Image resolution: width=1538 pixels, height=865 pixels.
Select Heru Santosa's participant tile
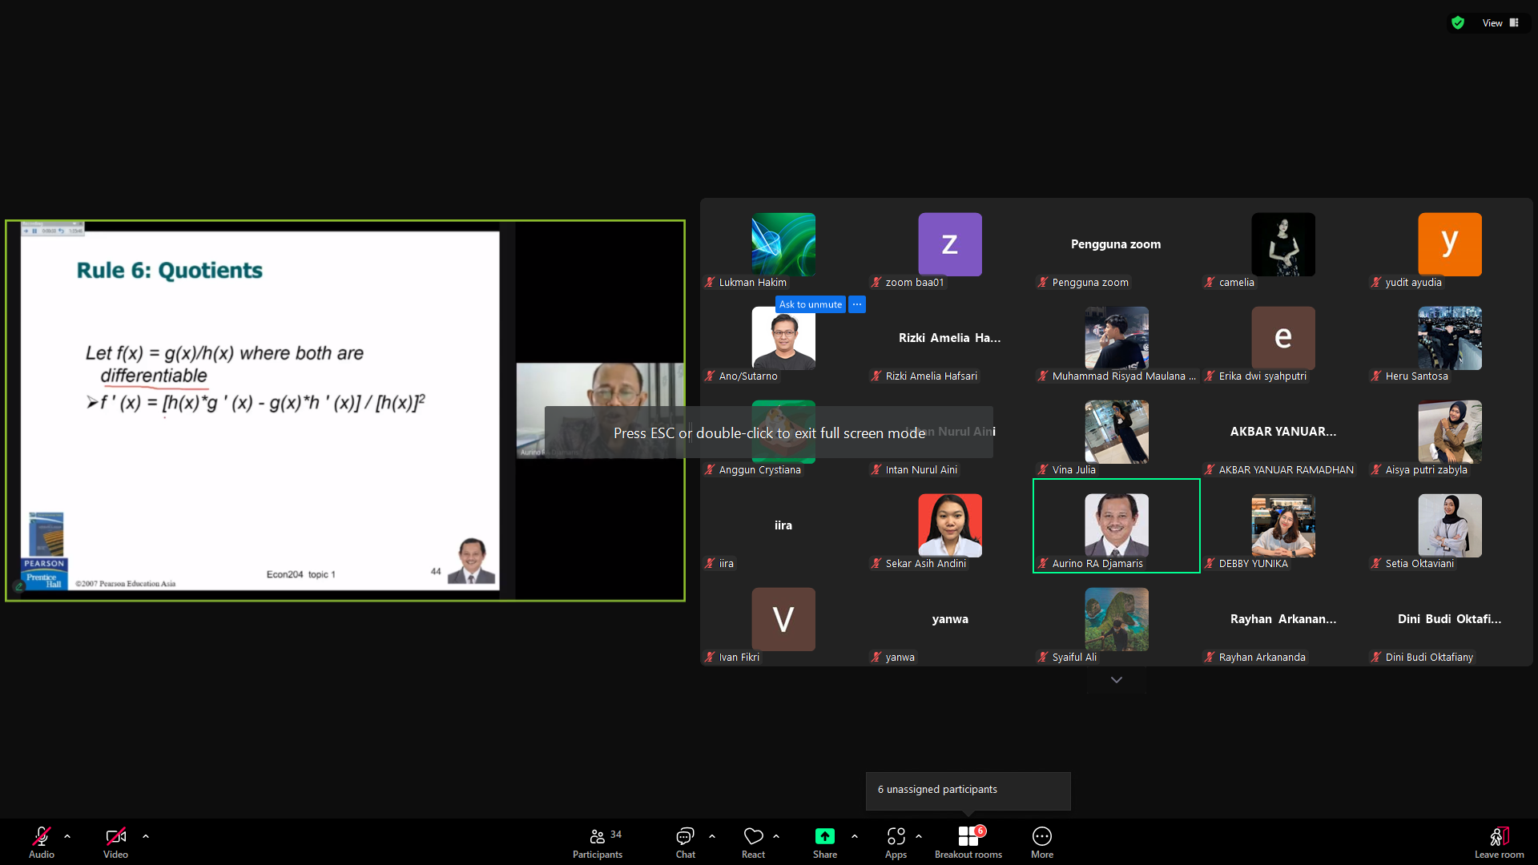point(1450,338)
